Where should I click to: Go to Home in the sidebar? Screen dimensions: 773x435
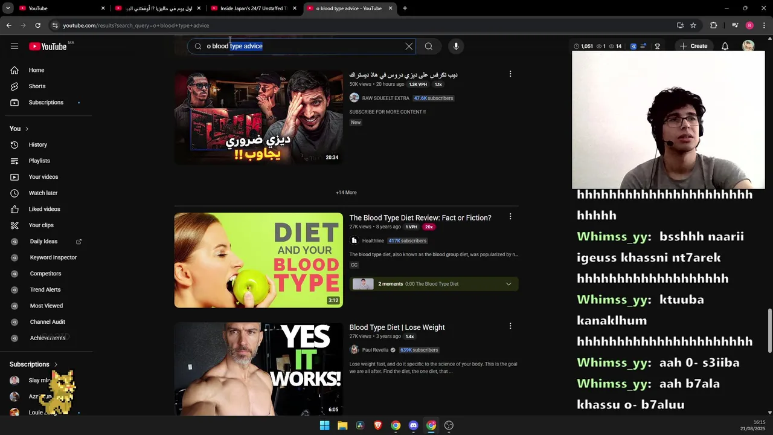46,70
